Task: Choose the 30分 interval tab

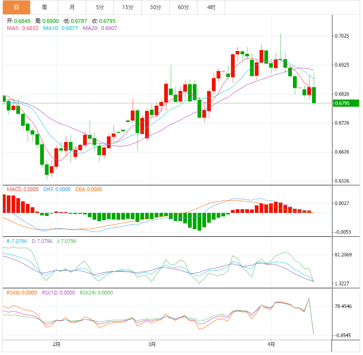Action: (155, 7)
